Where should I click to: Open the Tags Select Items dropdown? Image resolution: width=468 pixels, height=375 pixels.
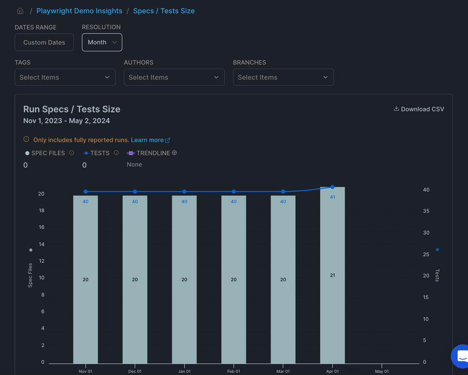tap(65, 77)
